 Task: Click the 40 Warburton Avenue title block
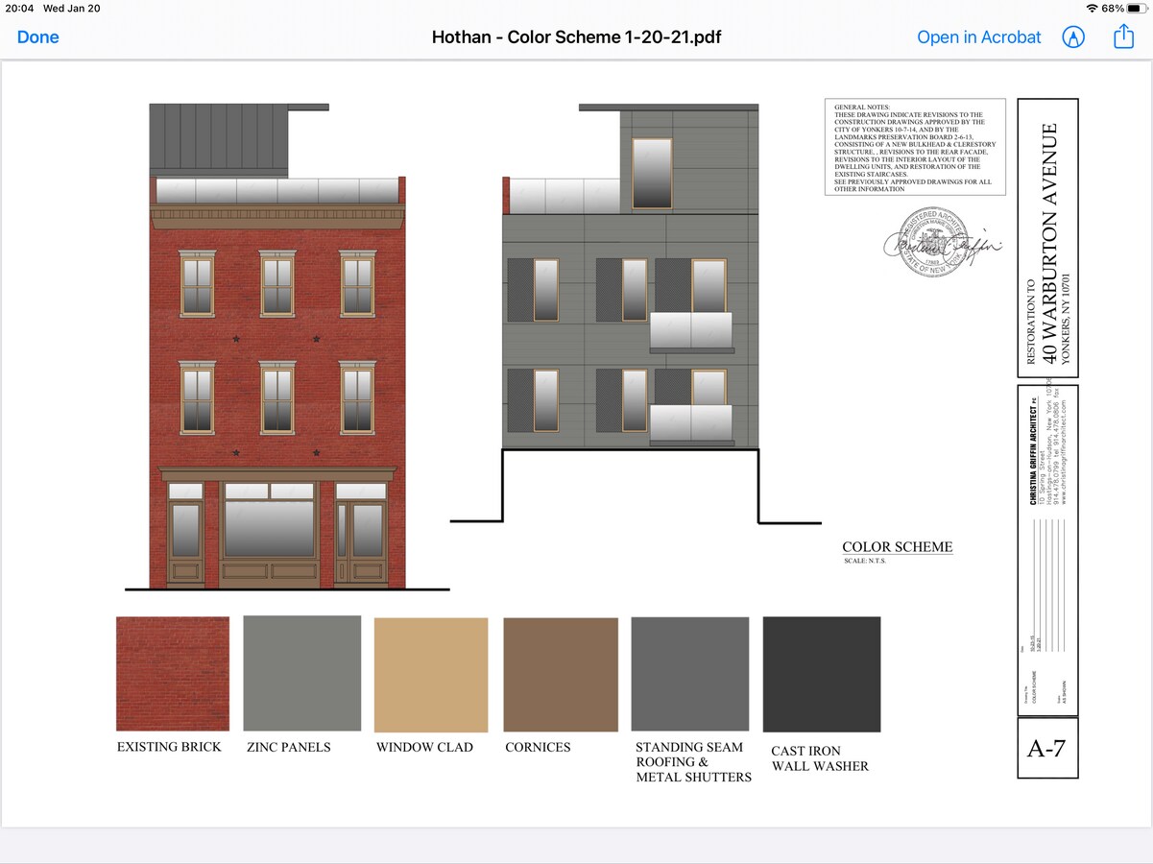point(1047,238)
